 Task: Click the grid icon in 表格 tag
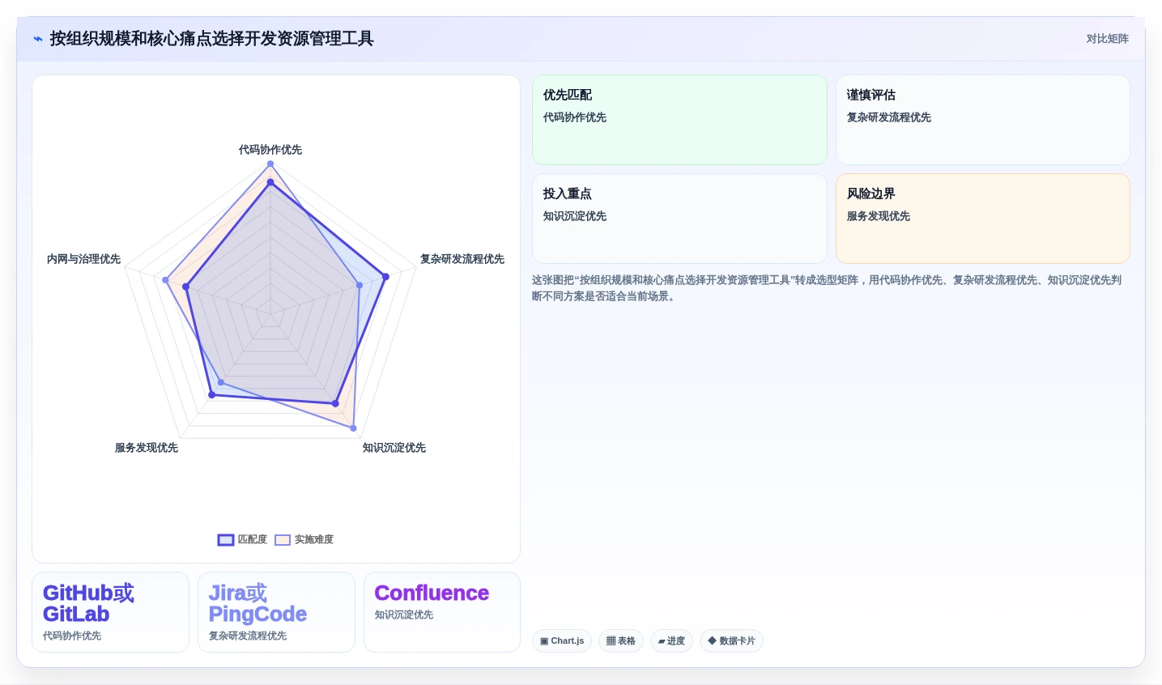[611, 640]
